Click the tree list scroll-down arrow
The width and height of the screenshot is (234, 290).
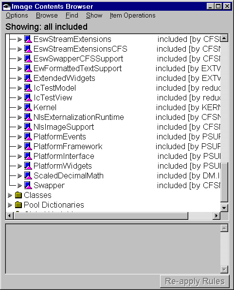point(224,208)
